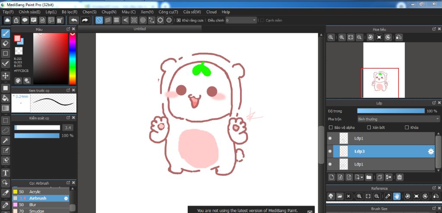The image size is (442, 213).
Task: Open an image file in the Reference panel
Action: click(x=340, y=196)
